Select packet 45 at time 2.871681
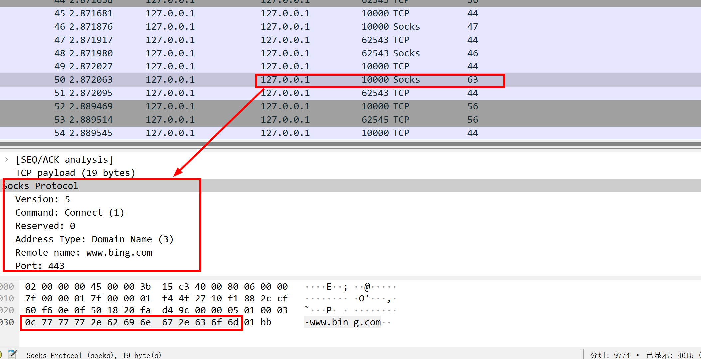Screen dimensions: 701x359 click(x=350, y=14)
